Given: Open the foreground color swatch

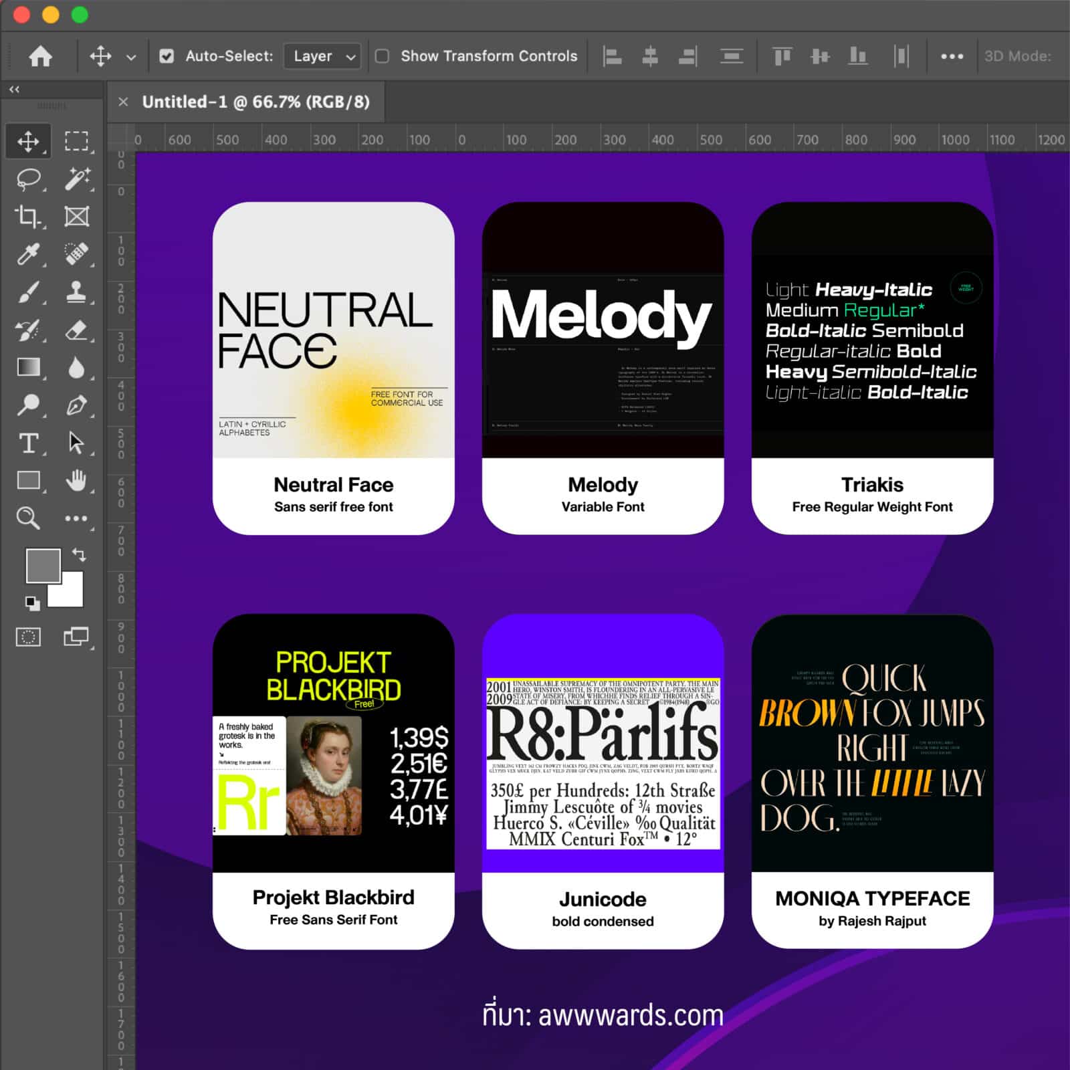Looking at the screenshot, I should (x=42, y=565).
